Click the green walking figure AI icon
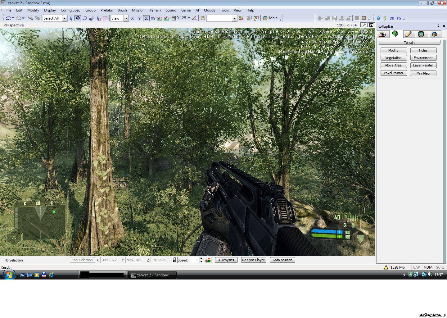Viewport: 447px width, 318px height. point(385,18)
